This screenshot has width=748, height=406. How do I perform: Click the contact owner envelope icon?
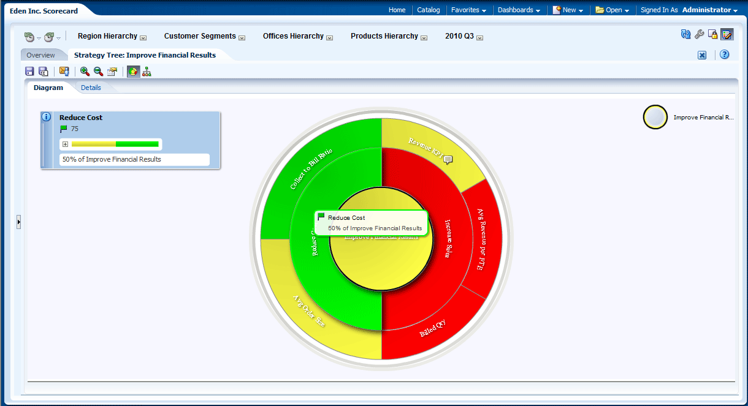[x=64, y=72]
